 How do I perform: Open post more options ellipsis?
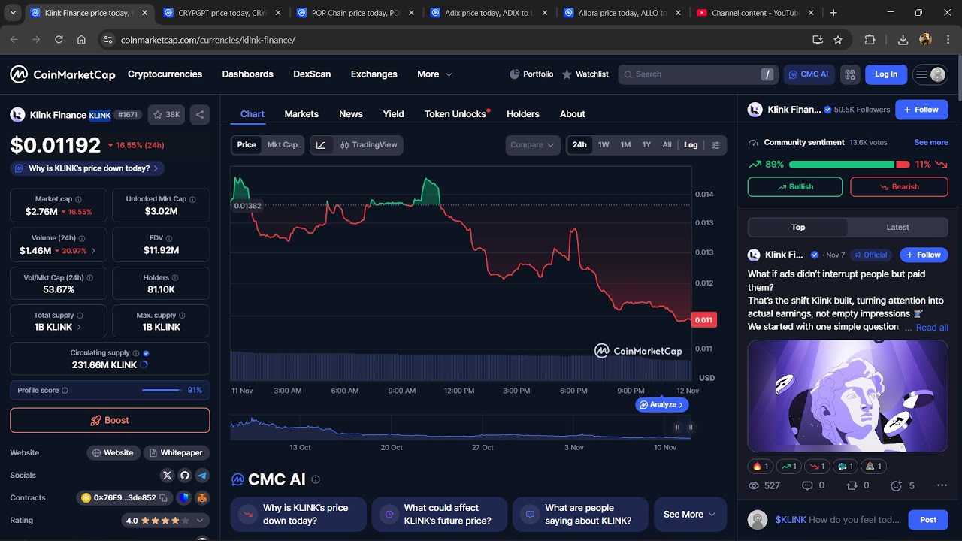(x=942, y=485)
